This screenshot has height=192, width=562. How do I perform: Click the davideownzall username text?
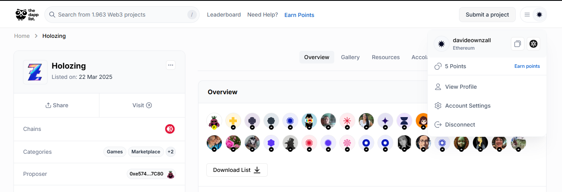click(472, 40)
